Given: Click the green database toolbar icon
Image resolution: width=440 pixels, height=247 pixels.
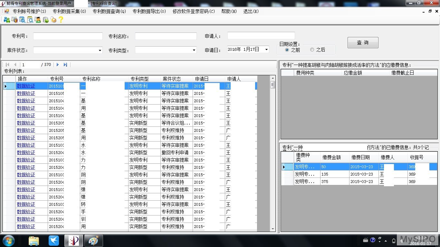Looking at the screenshot, I should (x=46, y=20).
